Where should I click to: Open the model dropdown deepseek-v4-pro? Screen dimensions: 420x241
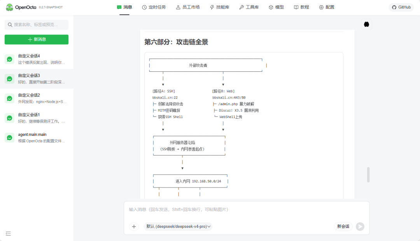pos(178,227)
